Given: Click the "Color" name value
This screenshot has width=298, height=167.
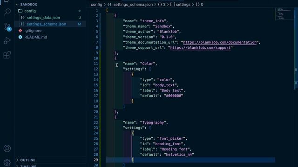Looking at the screenshot, I should tap(148, 64).
